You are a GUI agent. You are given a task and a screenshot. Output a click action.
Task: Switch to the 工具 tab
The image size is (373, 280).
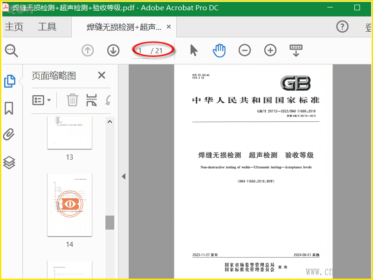click(47, 27)
